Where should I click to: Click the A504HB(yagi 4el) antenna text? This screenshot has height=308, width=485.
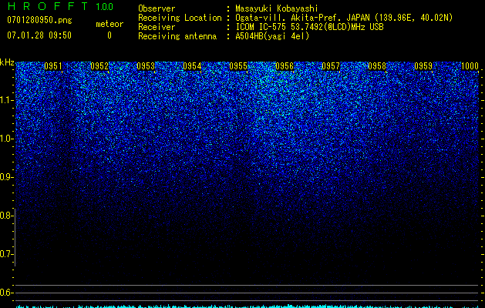272,36
